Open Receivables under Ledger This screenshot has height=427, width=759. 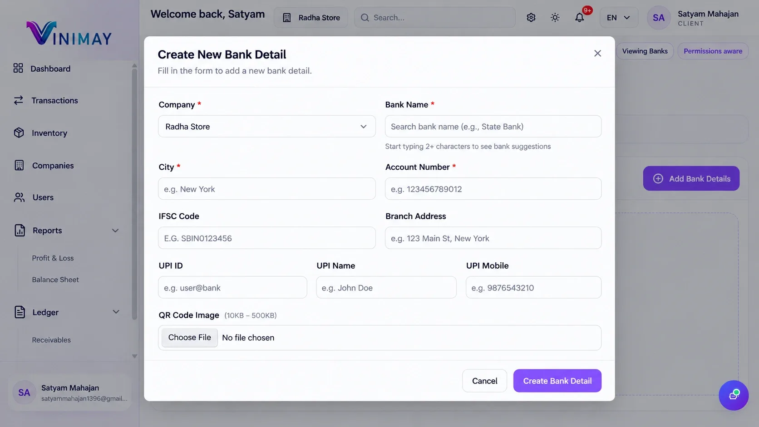click(51, 340)
